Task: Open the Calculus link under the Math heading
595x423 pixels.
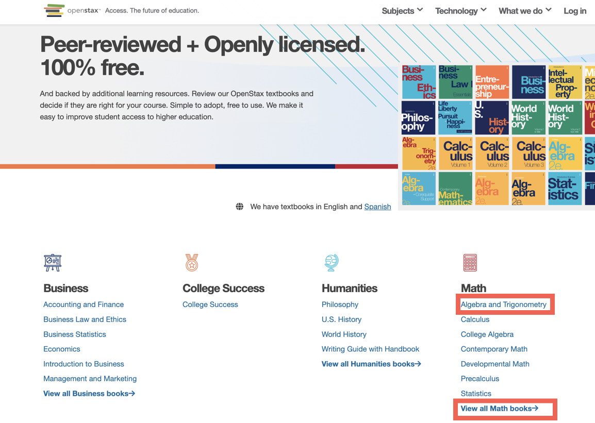Action: (x=475, y=319)
